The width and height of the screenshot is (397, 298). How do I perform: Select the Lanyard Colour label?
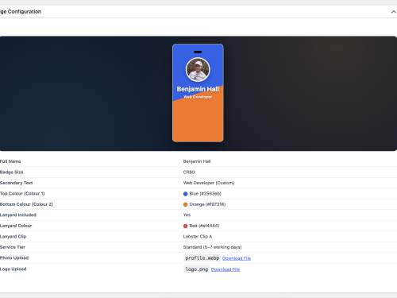(x=16, y=226)
